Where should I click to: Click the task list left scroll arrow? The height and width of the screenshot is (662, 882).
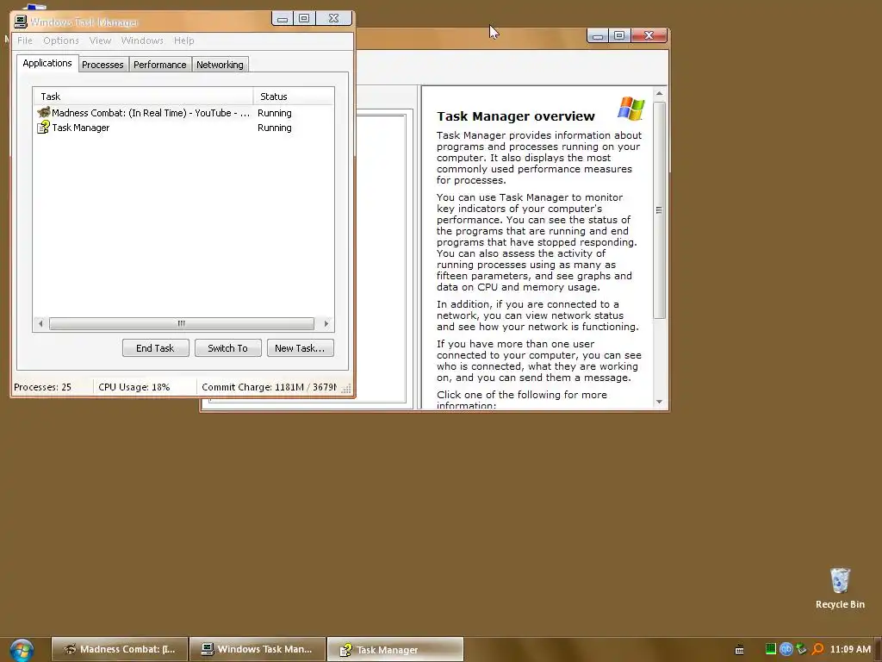pyautogui.click(x=40, y=324)
